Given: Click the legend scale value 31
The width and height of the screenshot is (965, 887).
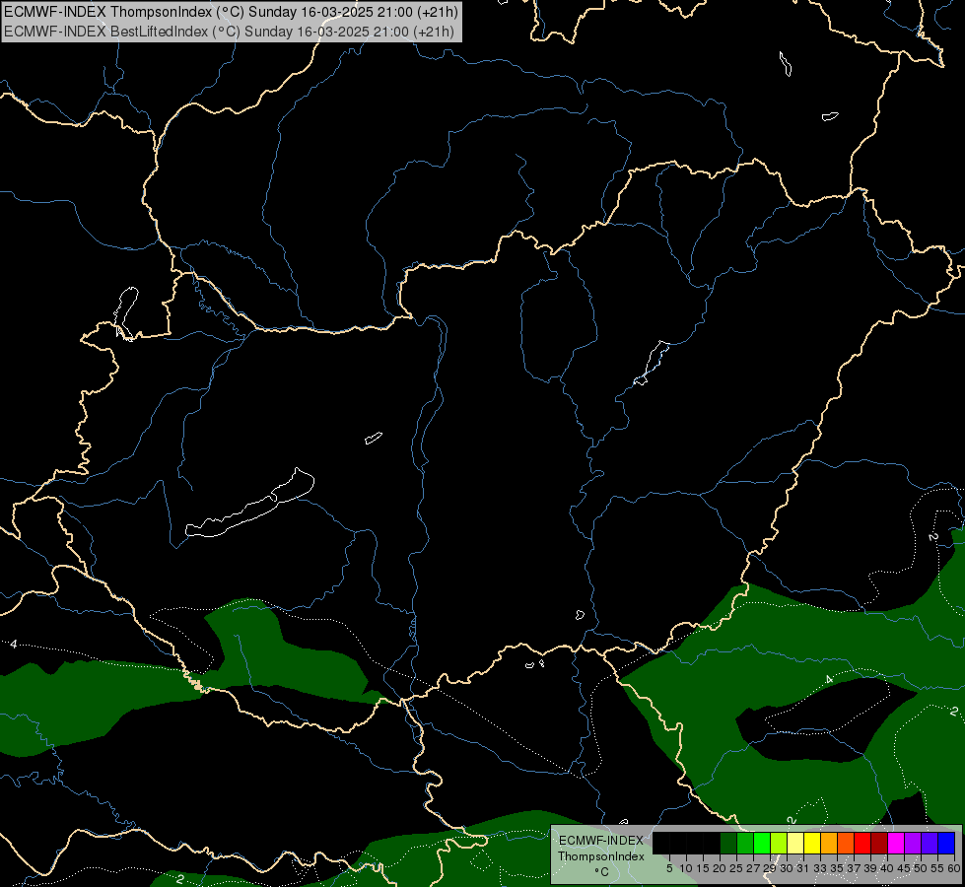Looking at the screenshot, I should point(803,868).
